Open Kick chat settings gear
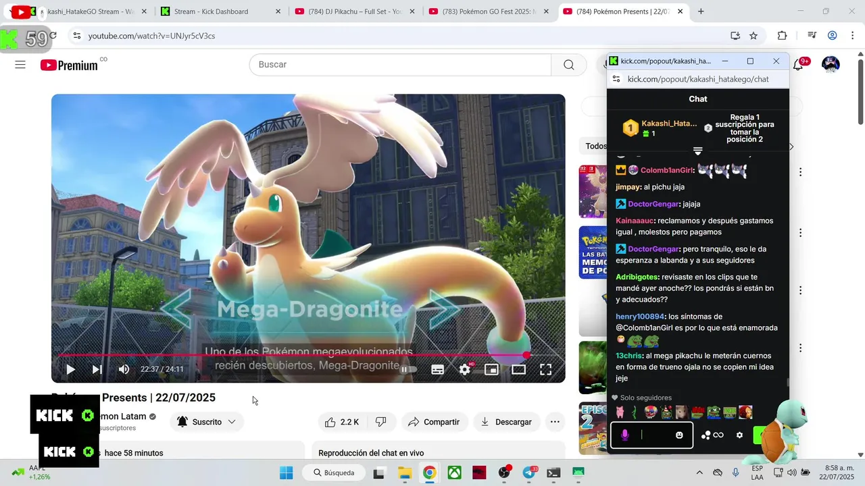The width and height of the screenshot is (865, 486). (739, 435)
